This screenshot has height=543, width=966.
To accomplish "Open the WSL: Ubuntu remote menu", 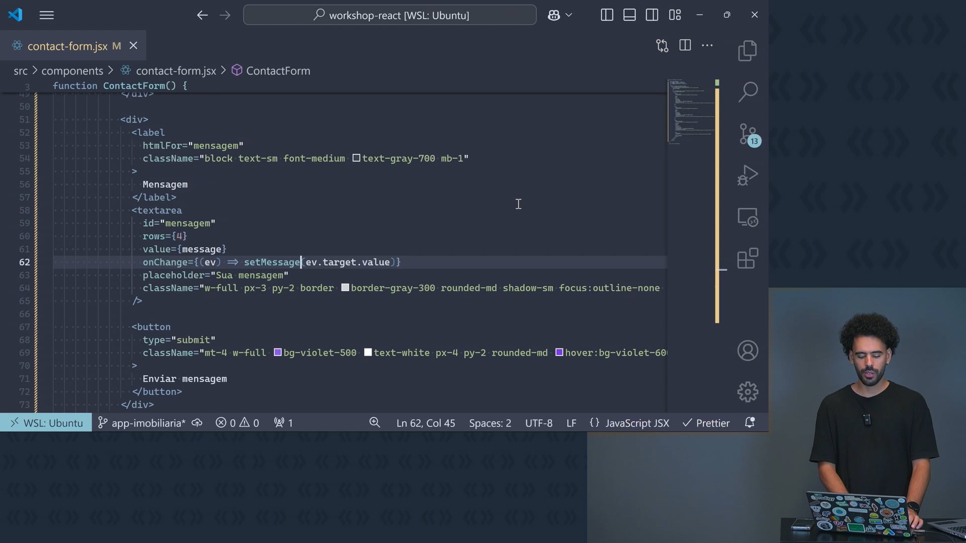I will [x=46, y=423].
